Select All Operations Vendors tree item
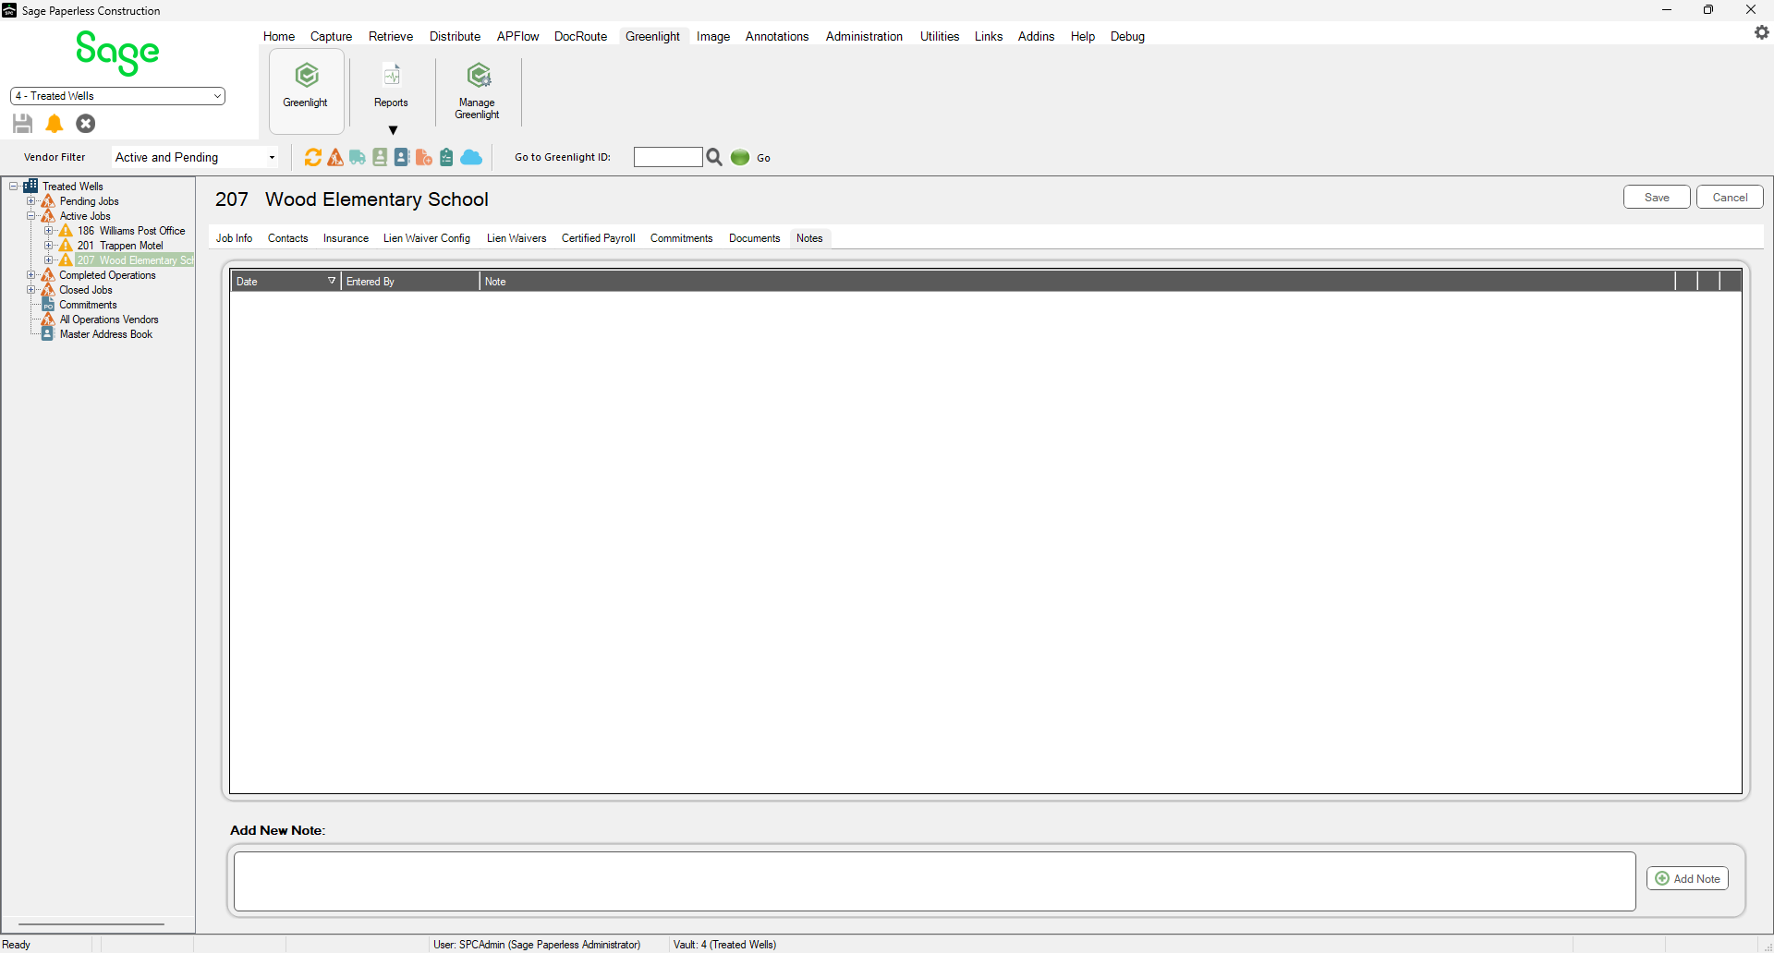This screenshot has width=1774, height=953. [x=109, y=320]
